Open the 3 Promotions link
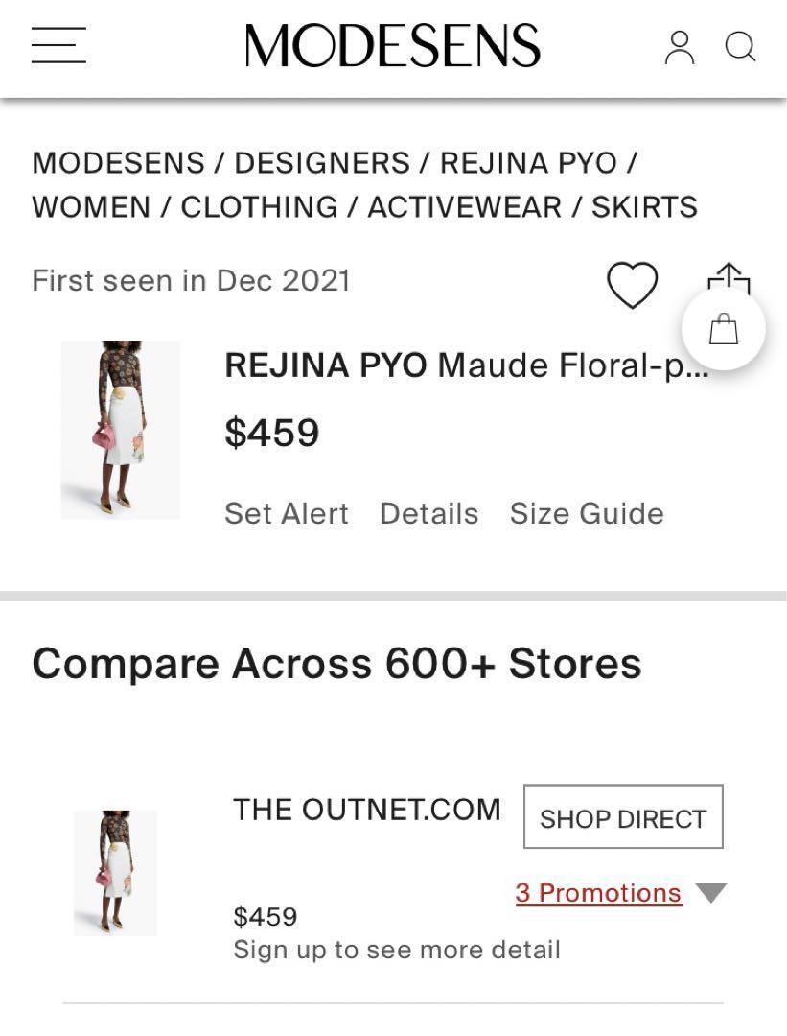Image resolution: width=787 pixels, height=1036 pixels. coord(598,893)
